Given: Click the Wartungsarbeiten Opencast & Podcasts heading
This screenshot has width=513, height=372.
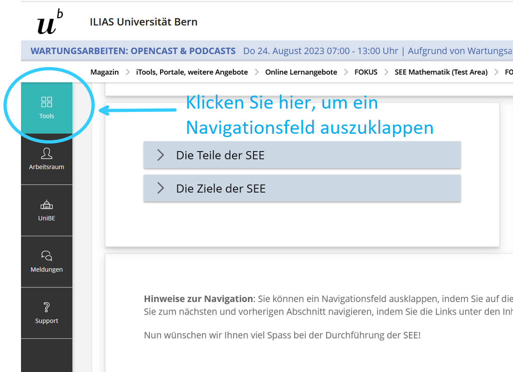Looking at the screenshot, I should click(133, 51).
